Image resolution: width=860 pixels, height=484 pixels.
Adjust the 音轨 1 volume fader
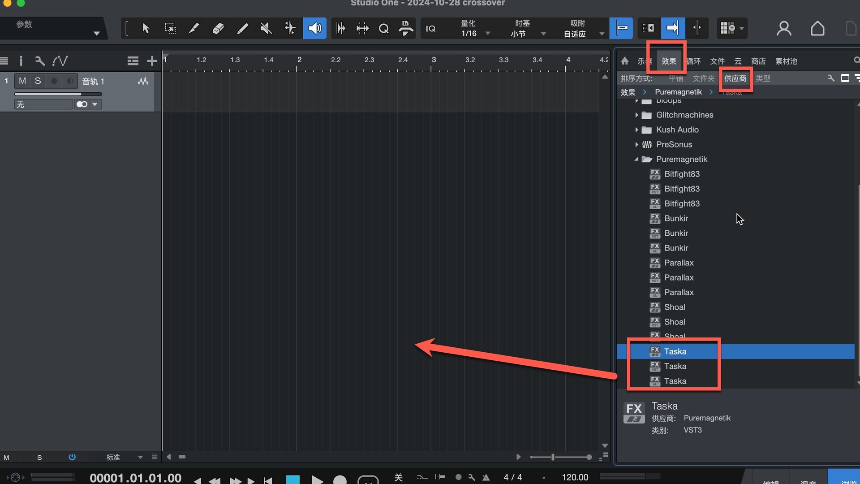pos(58,94)
